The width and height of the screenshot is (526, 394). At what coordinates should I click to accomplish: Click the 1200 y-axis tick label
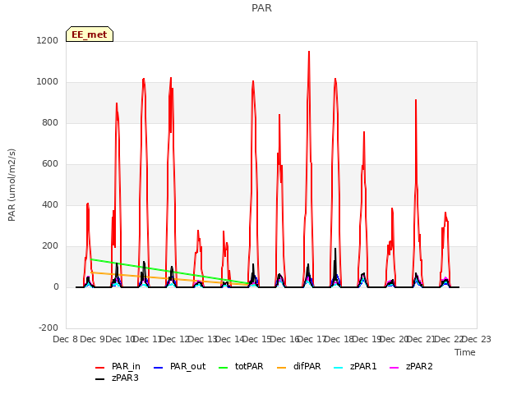tap(48, 40)
